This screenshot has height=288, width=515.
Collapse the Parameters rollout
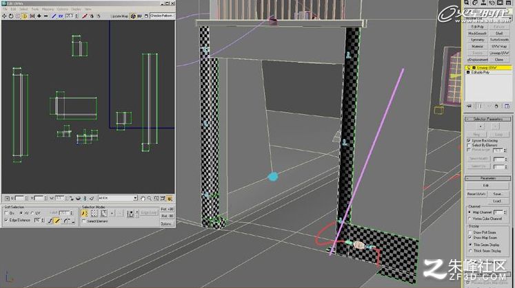pos(487,178)
